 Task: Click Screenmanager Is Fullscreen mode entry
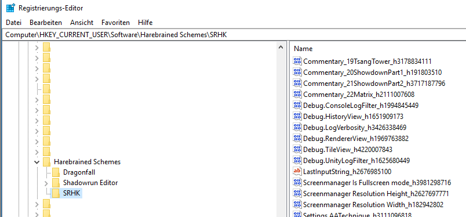pos(377,183)
